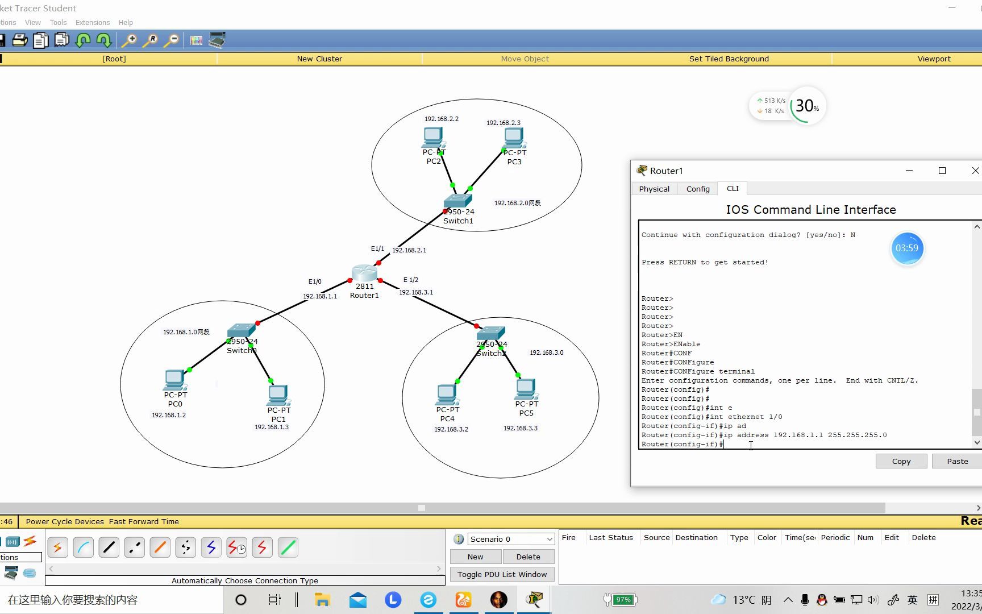Select the dotted phone cable
The image size is (982, 614).
186,547
